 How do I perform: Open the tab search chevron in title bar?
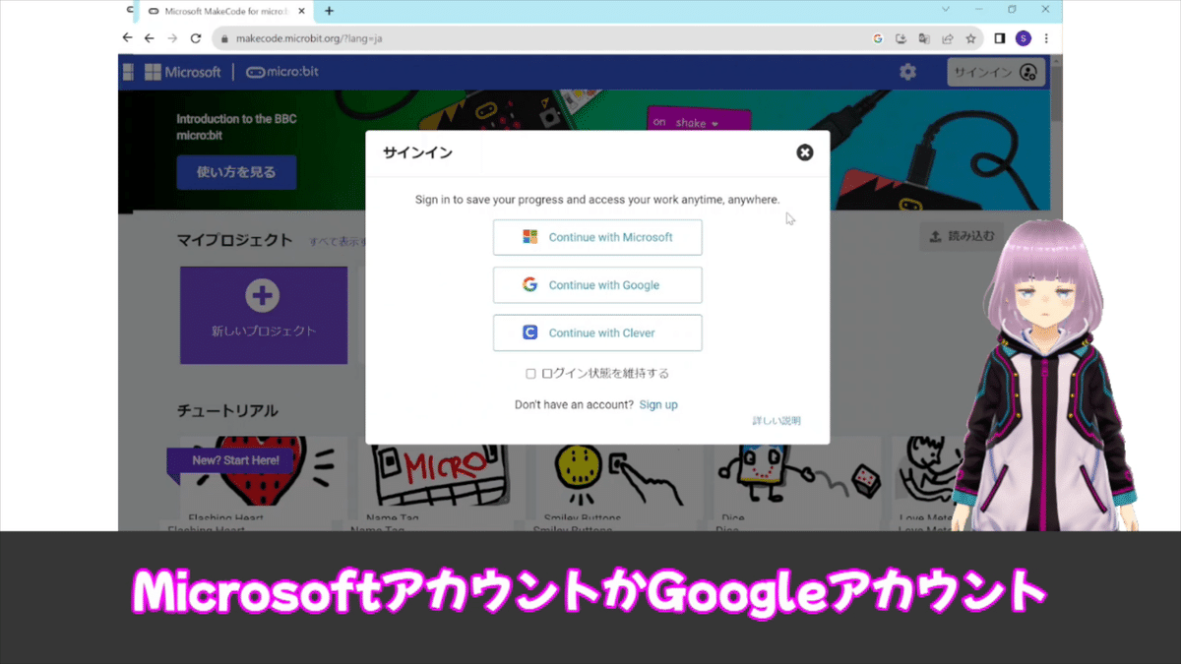pos(946,10)
